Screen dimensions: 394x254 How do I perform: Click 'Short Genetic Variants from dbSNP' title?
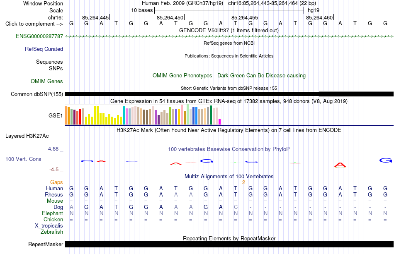pos(229,88)
